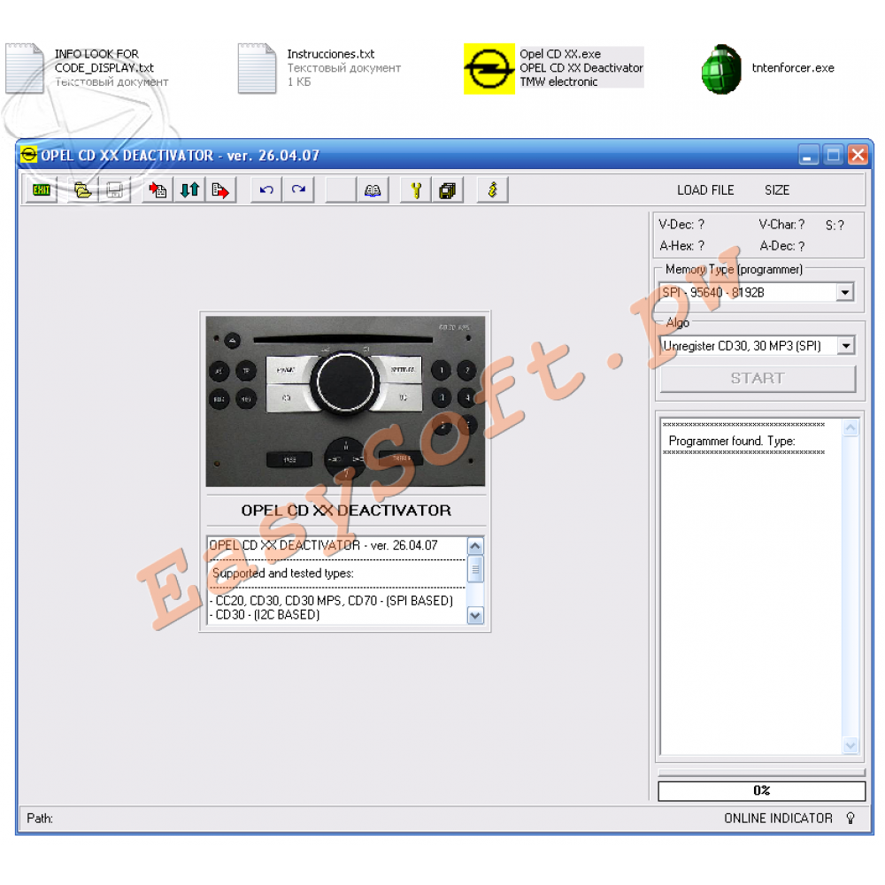Click the 'CD30 - (I2C BASED)' list line
Screen dimensions: 885x885
click(264, 615)
